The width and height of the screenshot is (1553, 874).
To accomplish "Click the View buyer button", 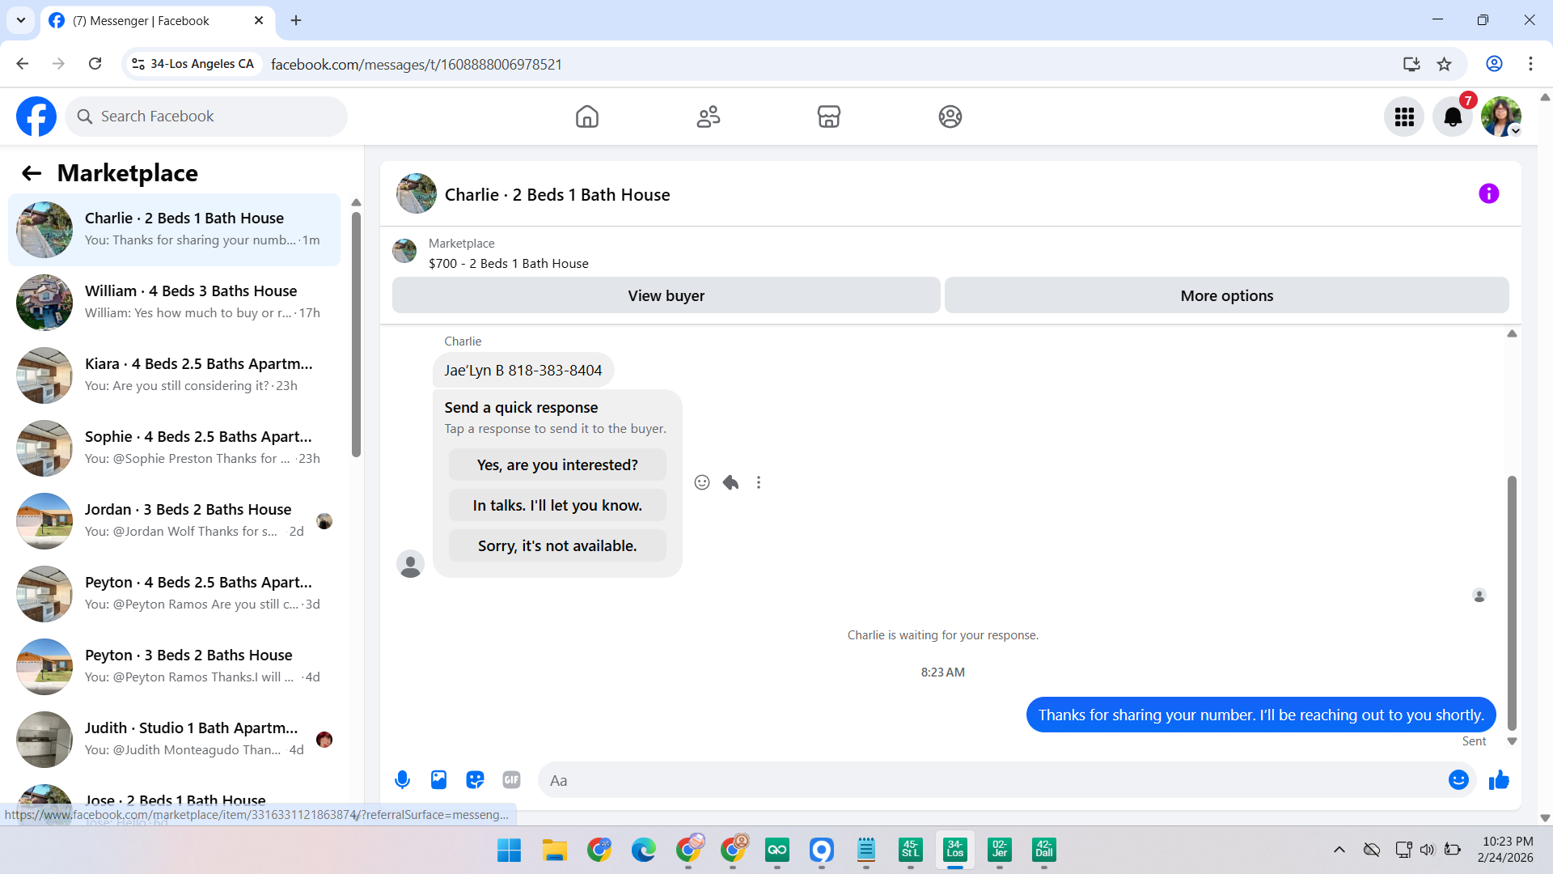I will pos(666,296).
